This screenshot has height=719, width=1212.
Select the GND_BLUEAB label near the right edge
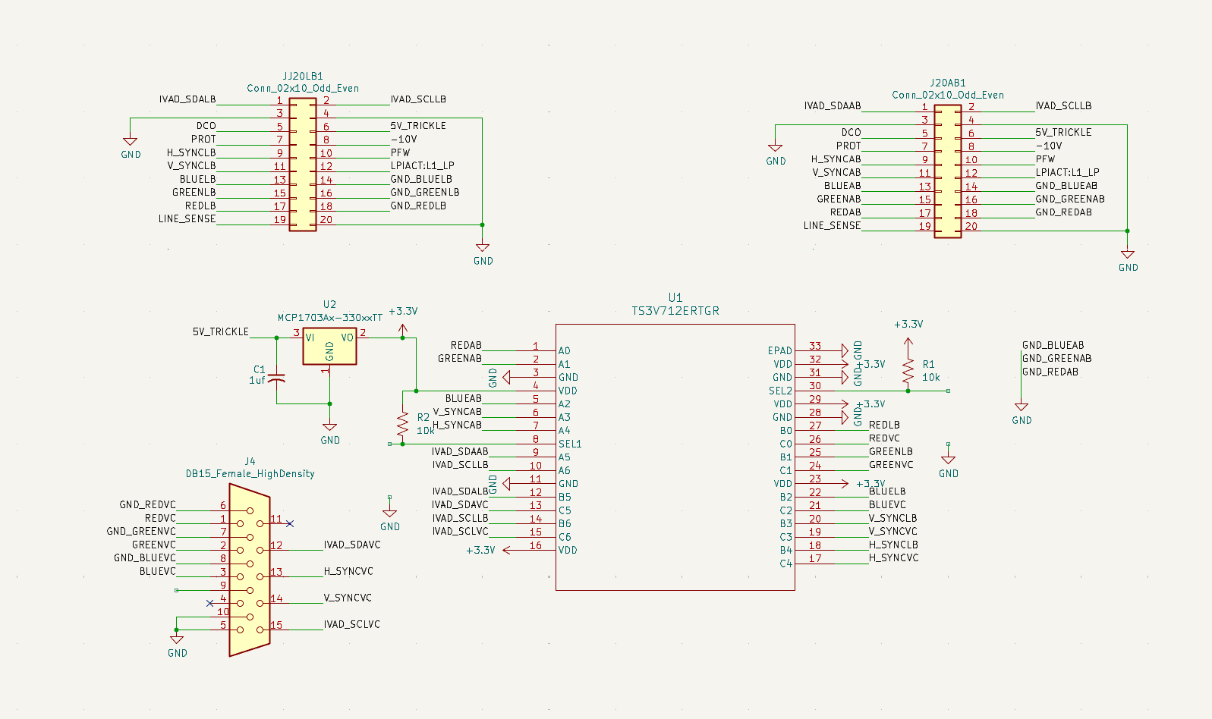[1053, 345]
